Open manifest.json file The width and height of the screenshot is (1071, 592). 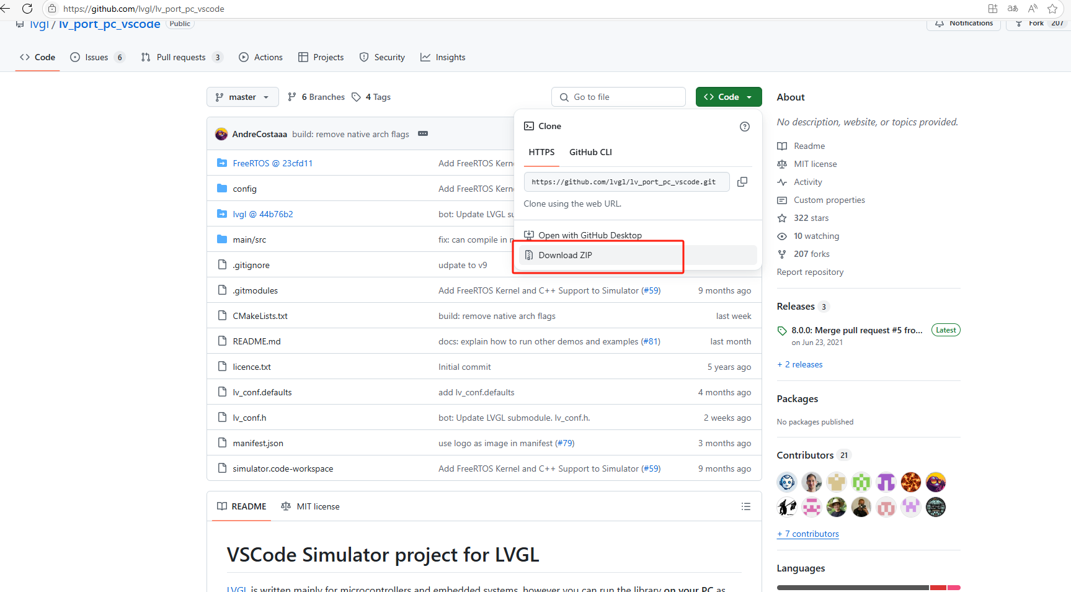pyautogui.click(x=258, y=443)
